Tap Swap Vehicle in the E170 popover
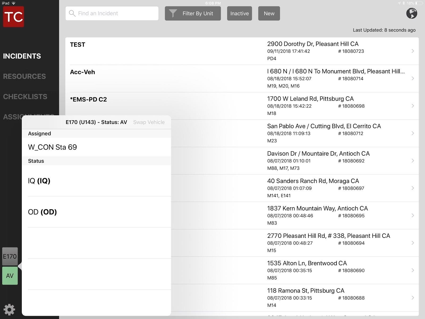The width and height of the screenshot is (425, 319). pos(149,122)
